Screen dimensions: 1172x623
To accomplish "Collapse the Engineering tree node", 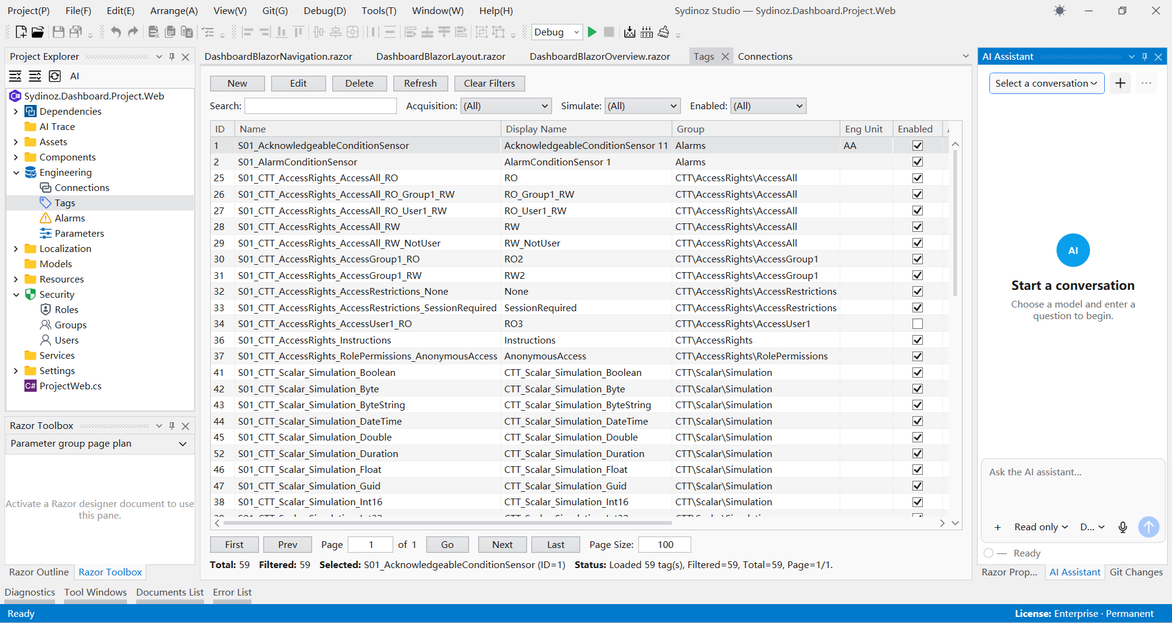I will 16,173.
